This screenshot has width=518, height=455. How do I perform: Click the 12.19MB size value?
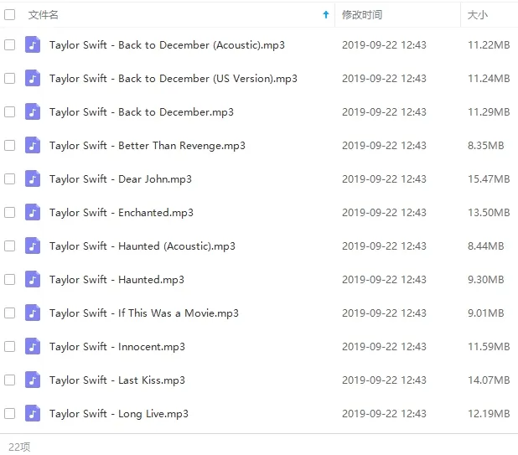pyautogui.click(x=489, y=414)
